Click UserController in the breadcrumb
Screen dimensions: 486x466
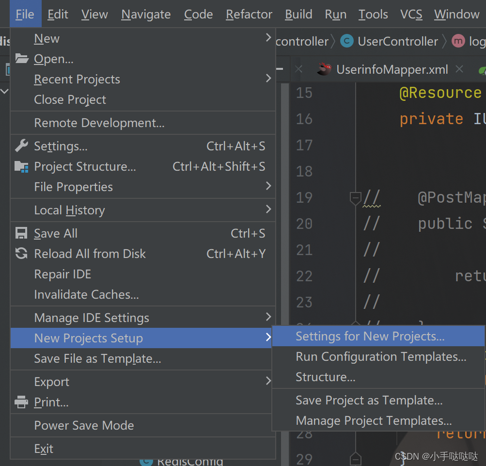tap(398, 41)
